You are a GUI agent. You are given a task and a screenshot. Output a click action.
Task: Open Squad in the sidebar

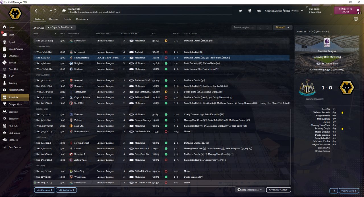coord(15,42)
